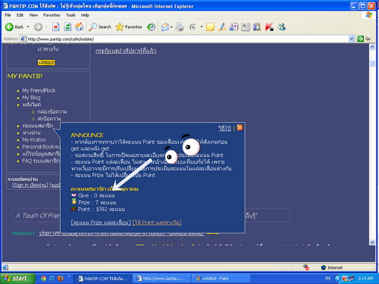
Task: Click the Go button
Action: click(364, 38)
